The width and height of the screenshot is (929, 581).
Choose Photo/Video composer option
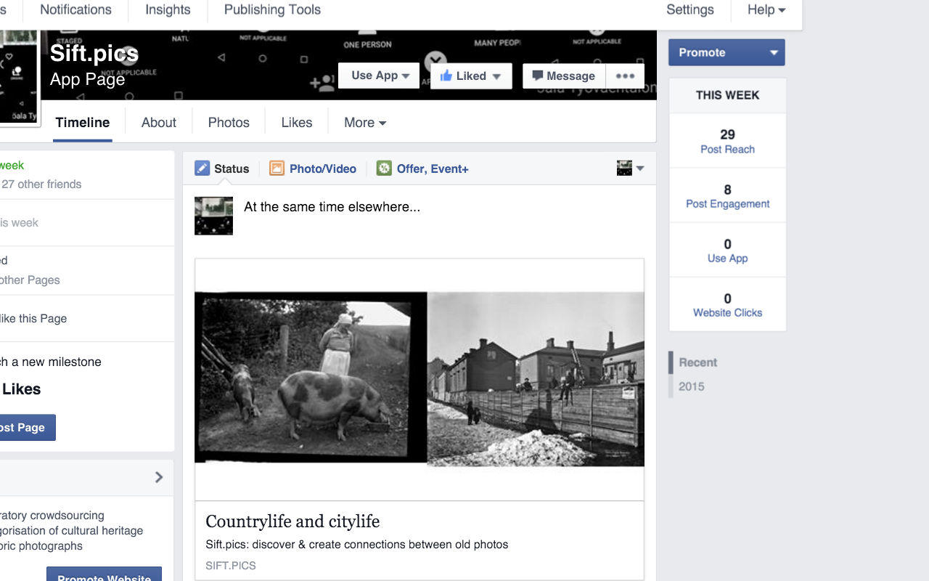pyautogui.click(x=313, y=168)
